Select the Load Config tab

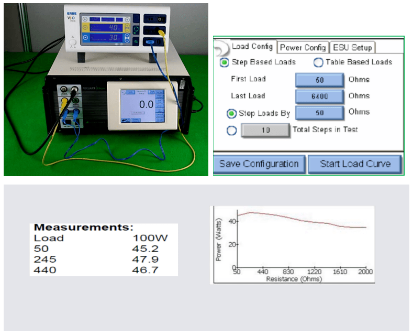[x=252, y=47]
